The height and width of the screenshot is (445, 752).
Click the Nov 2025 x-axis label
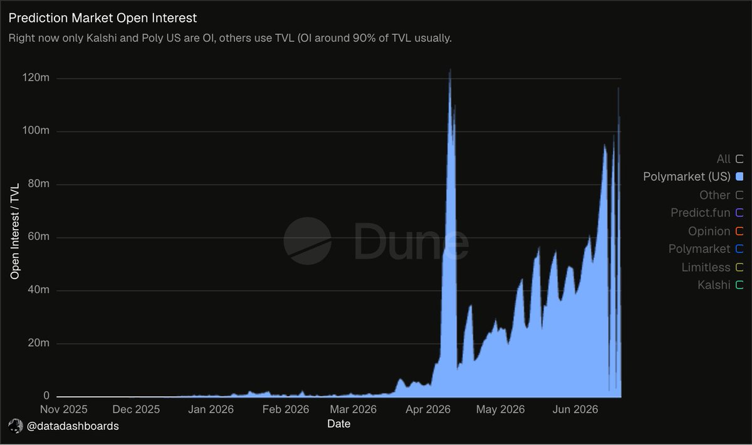click(64, 410)
